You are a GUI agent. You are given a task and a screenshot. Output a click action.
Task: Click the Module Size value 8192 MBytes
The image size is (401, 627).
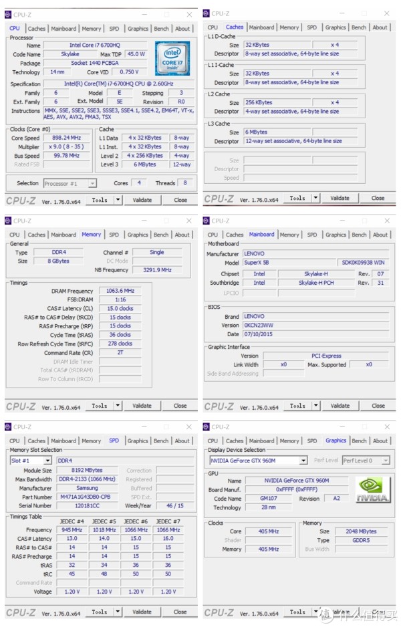tap(87, 471)
